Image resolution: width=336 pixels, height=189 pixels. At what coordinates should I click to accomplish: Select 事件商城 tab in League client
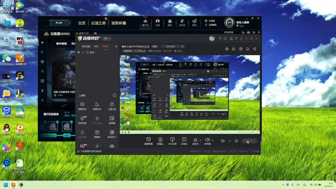tap(61, 44)
